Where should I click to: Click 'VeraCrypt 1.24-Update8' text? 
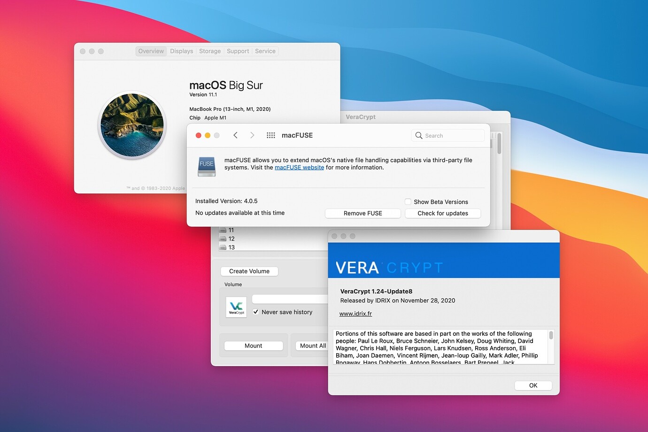click(376, 291)
